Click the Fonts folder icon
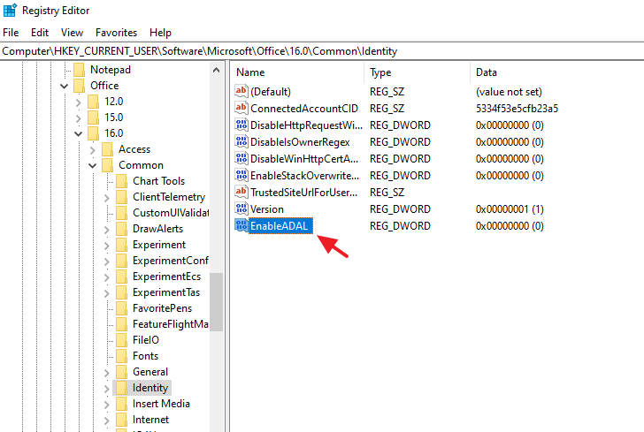 (121, 356)
